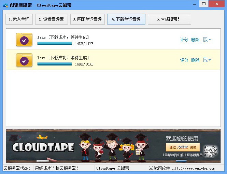Click the folder icon for the love entry

(x=24, y=60)
